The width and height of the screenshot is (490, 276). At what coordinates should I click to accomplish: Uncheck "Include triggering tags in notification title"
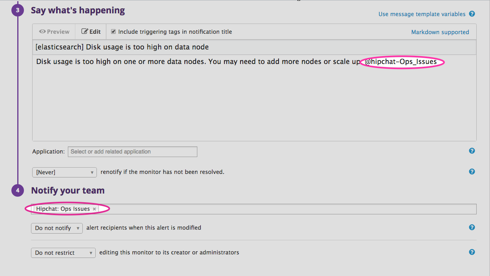pos(113,32)
